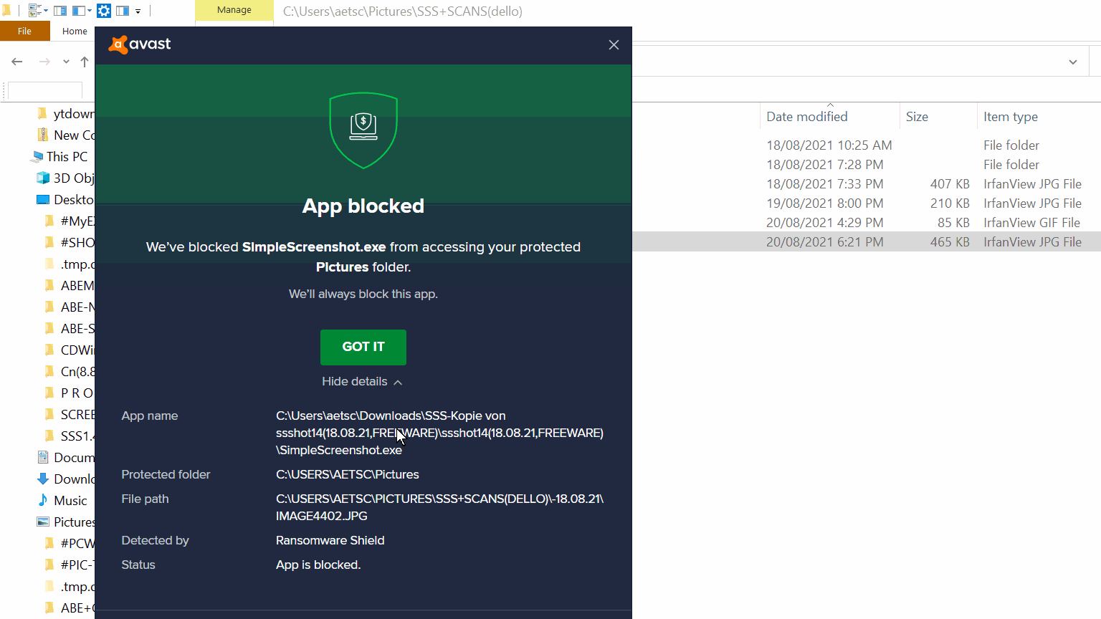Open the P R O folder in tree
The width and height of the screenshot is (1101, 619).
(x=69, y=393)
